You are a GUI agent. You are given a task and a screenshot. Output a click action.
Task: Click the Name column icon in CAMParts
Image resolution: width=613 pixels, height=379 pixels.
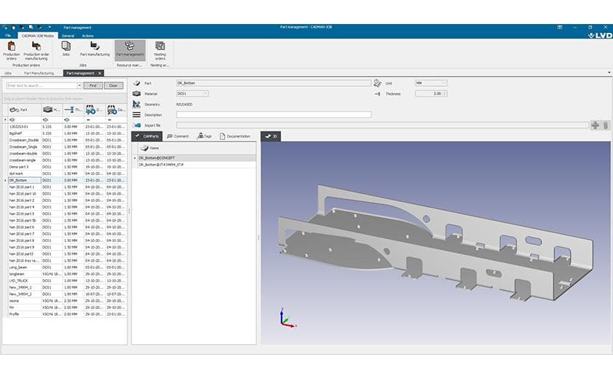coord(144,148)
